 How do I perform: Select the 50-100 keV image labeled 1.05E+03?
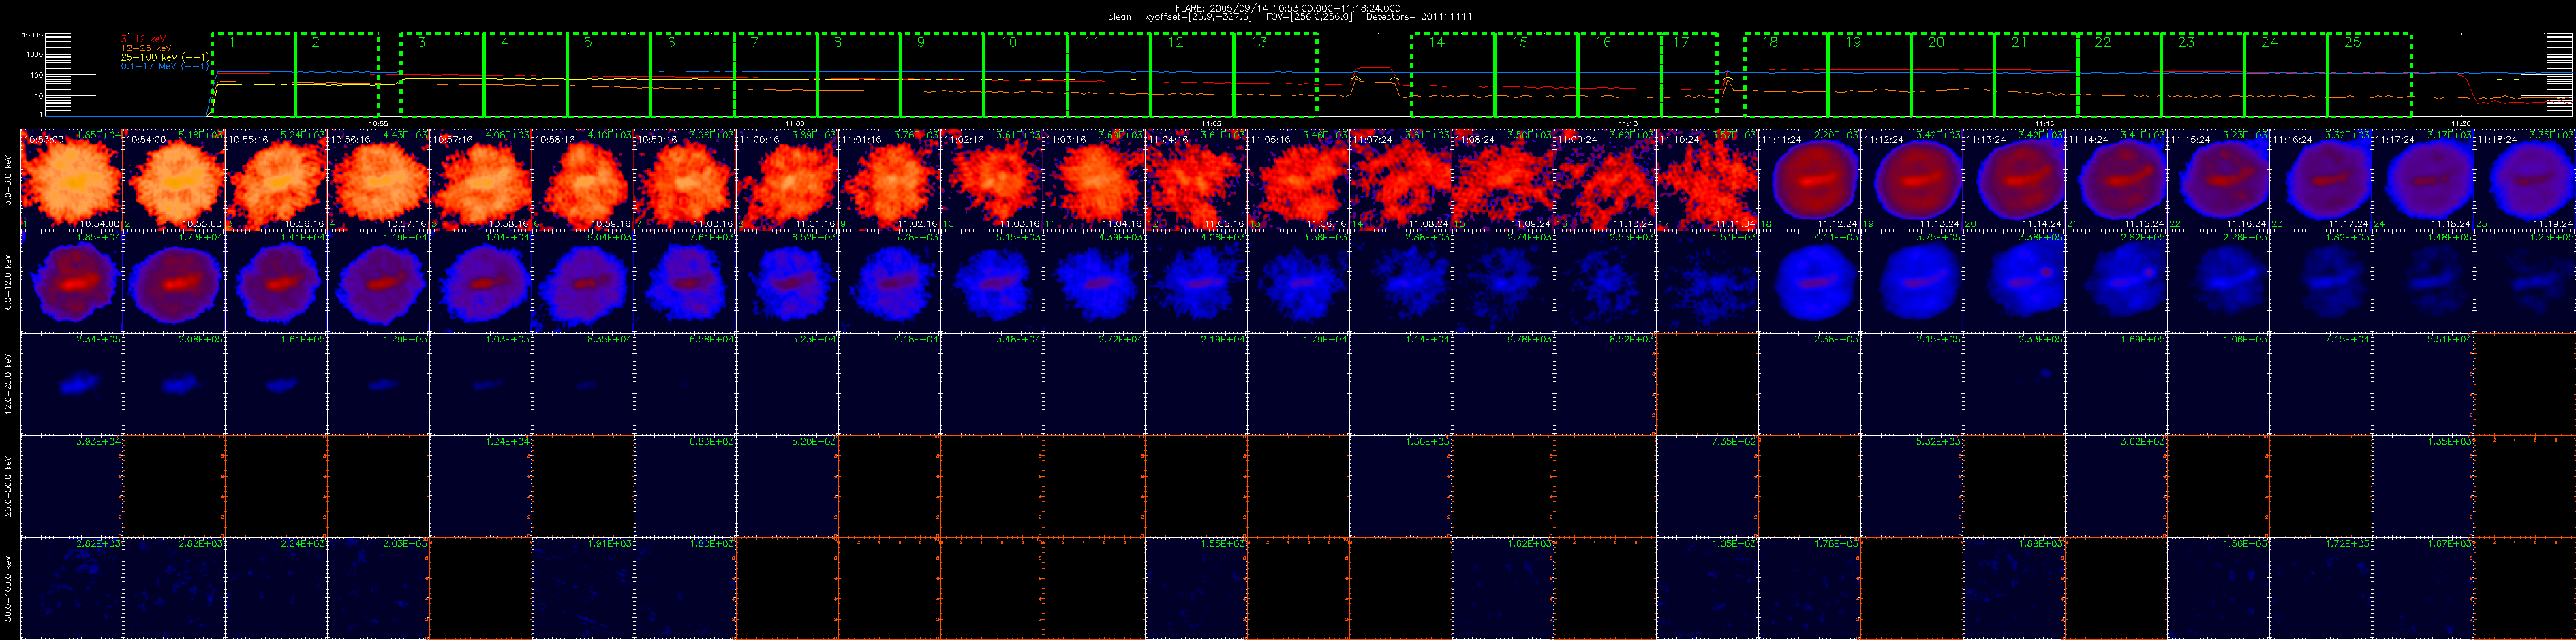click(x=1707, y=588)
